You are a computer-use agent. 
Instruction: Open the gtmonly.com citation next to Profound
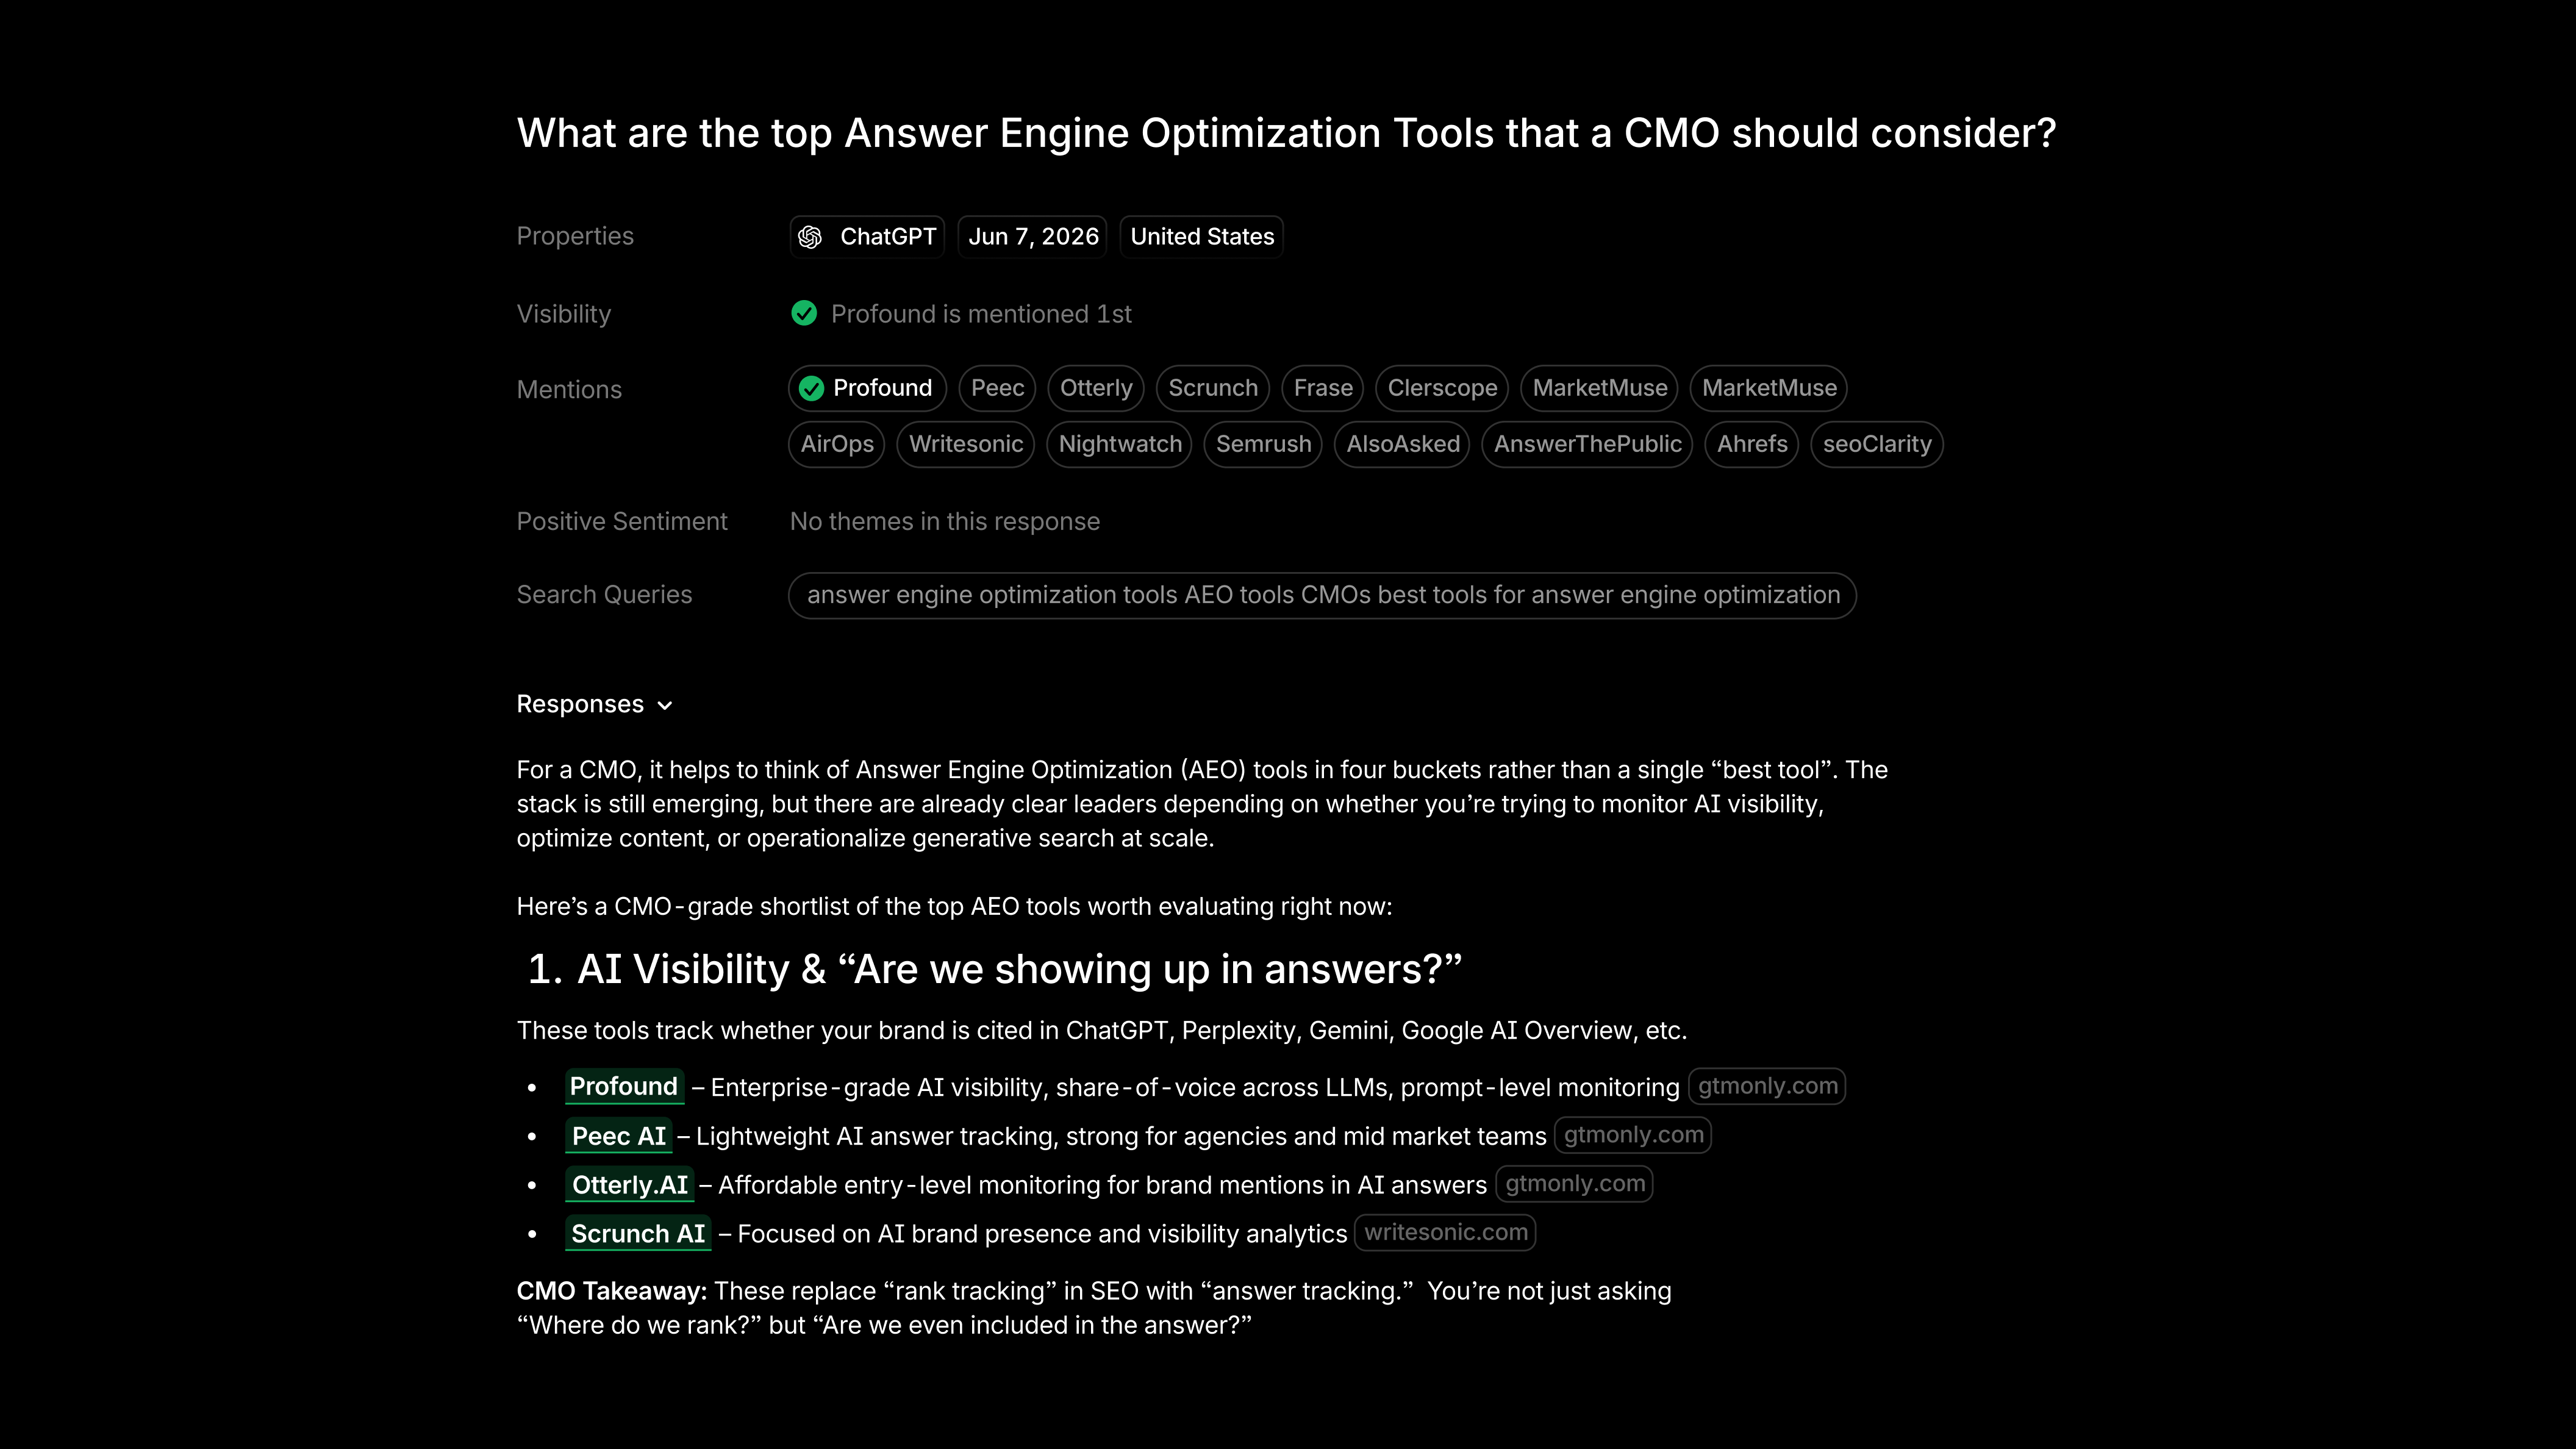click(x=1767, y=1086)
